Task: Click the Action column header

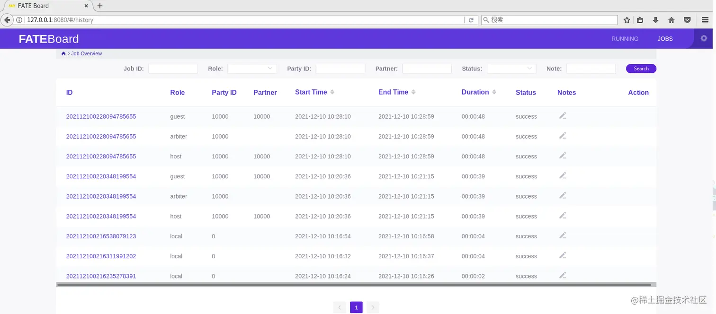Action: (638, 93)
